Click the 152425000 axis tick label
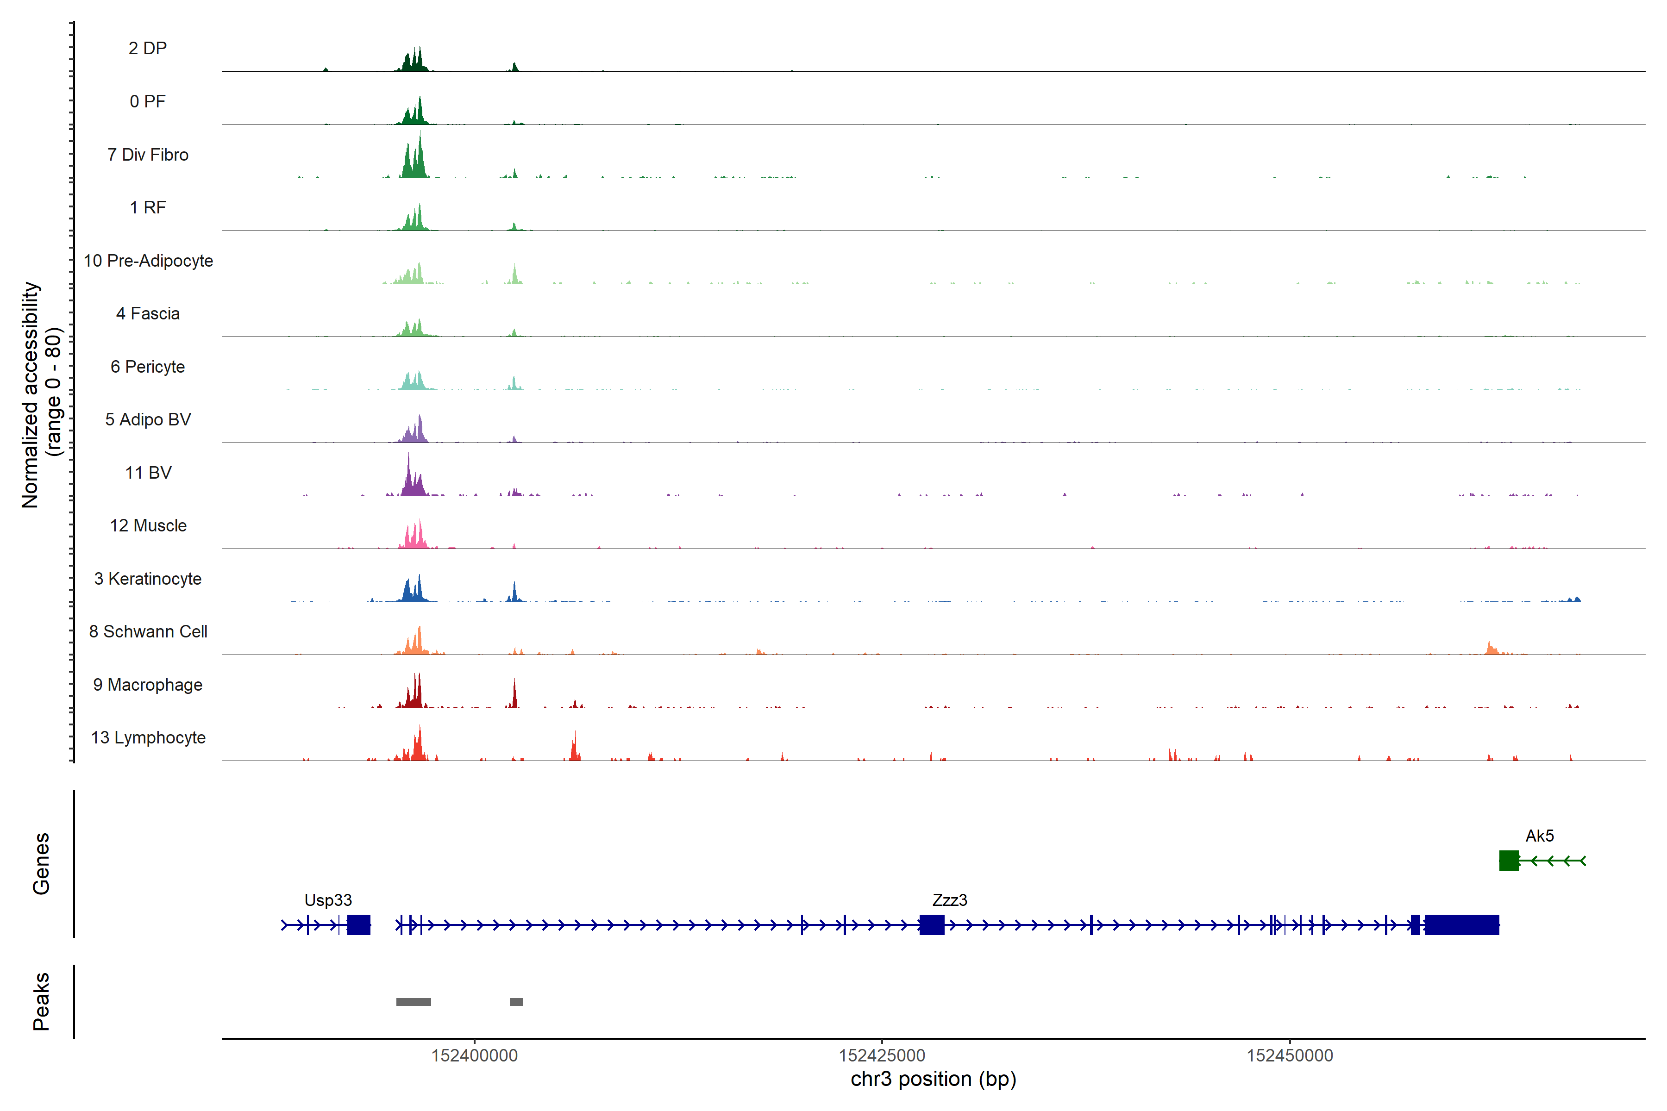1667x1111 pixels. click(x=882, y=1056)
